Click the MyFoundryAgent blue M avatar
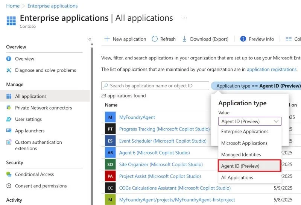Image resolution: width=301 pixels, height=205 pixels. pos(110,117)
